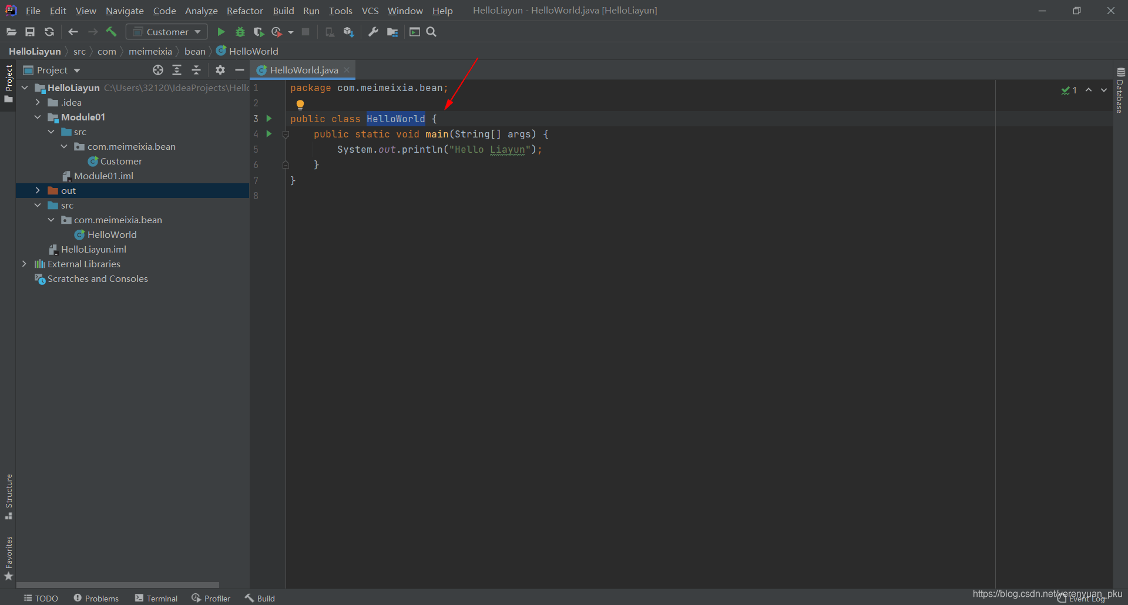This screenshot has width=1128, height=605.
Task: Open Settings via the wrench icon
Action: [x=373, y=32]
